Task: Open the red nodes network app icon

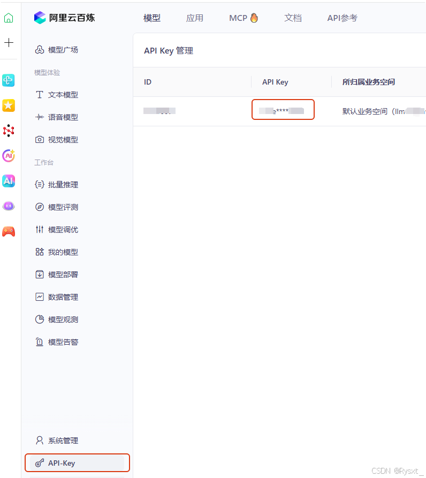Action: tap(9, 131)
